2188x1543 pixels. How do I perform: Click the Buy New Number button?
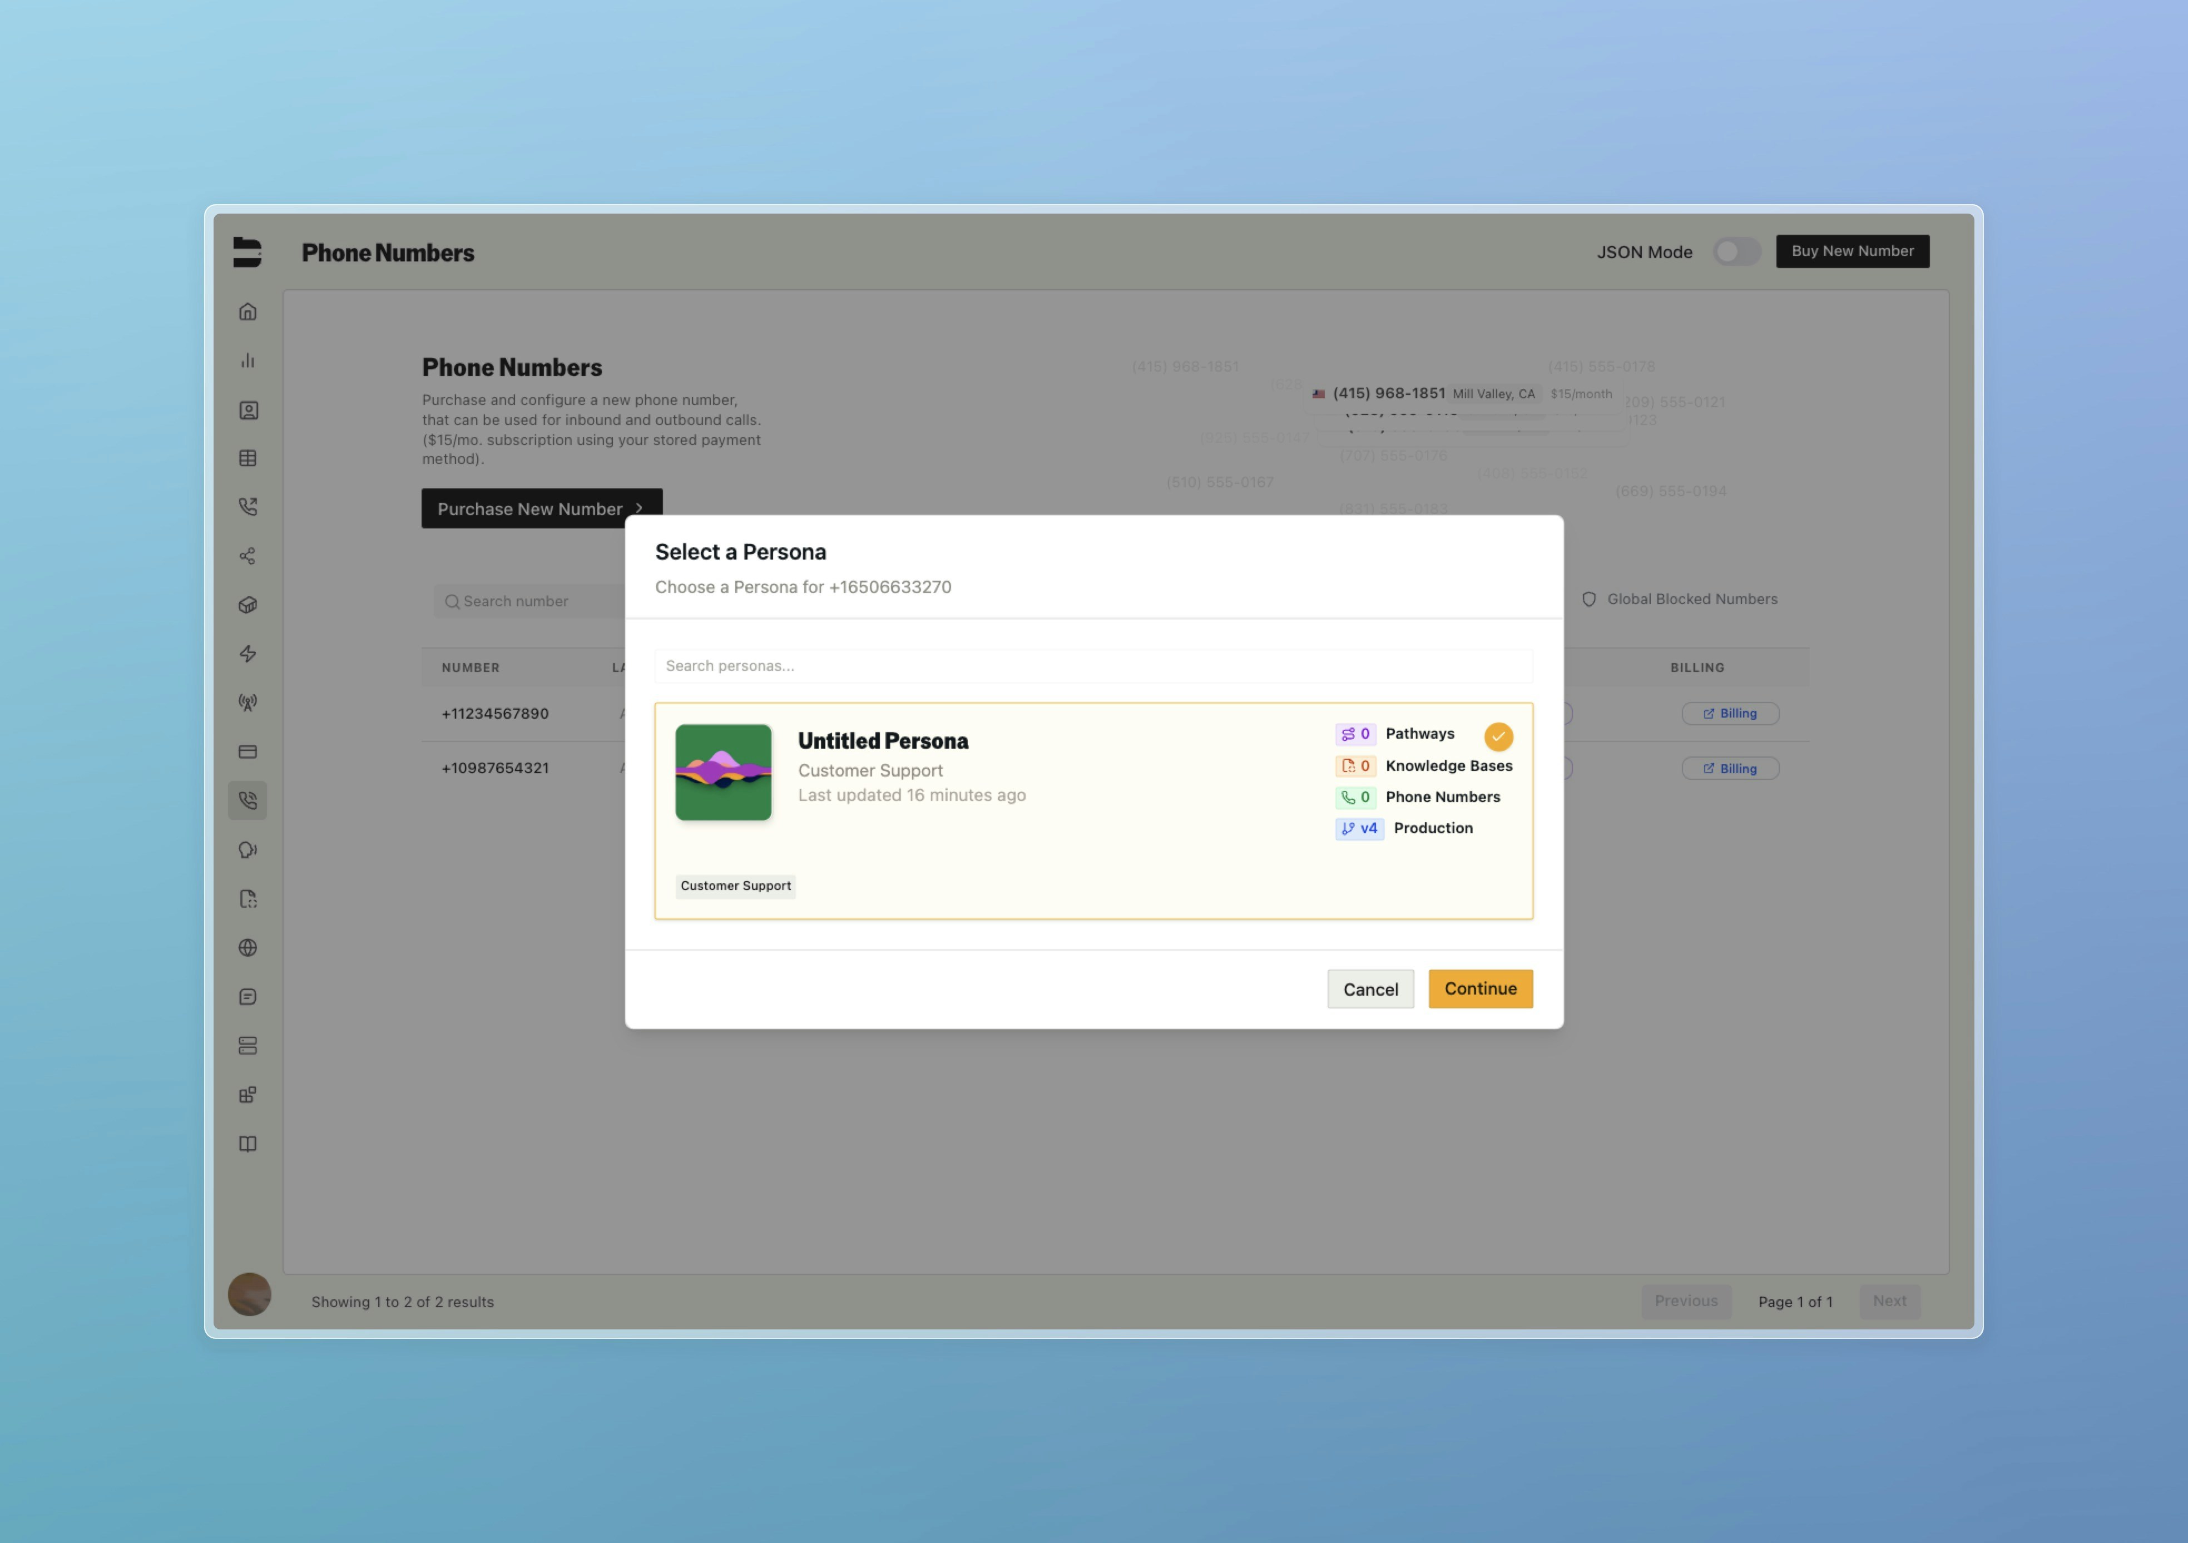pyautogui.click(x=1852, y=251)
